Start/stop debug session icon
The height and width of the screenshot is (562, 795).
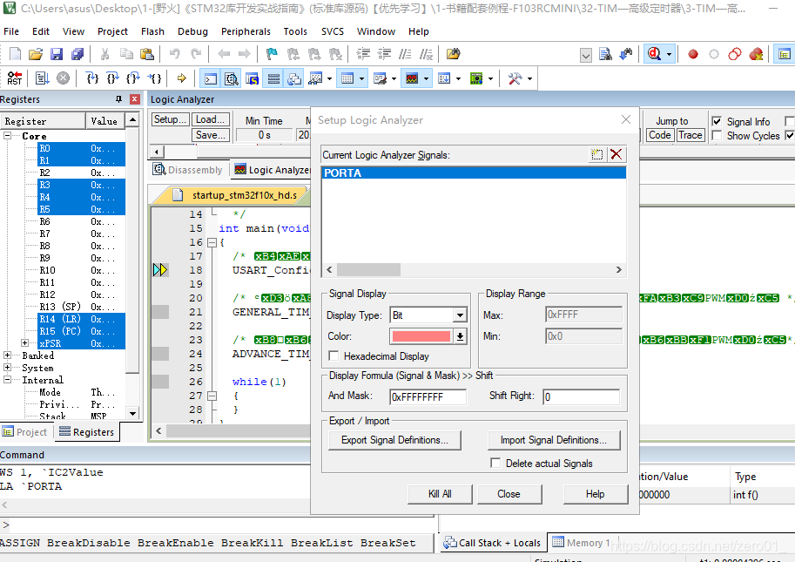pos(654,54)
